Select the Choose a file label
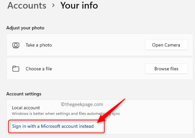Image resolution: width=195 pixels, height=138 pixels. [39, 69]
